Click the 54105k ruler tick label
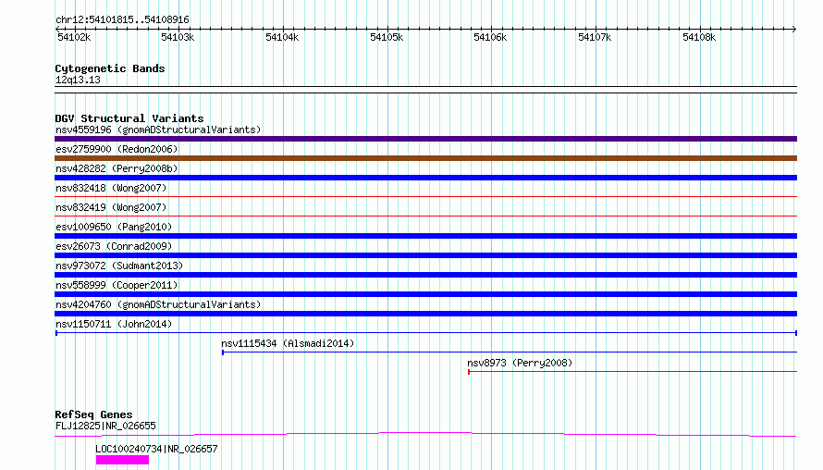823x470 pixels. [x=387, y=37]
